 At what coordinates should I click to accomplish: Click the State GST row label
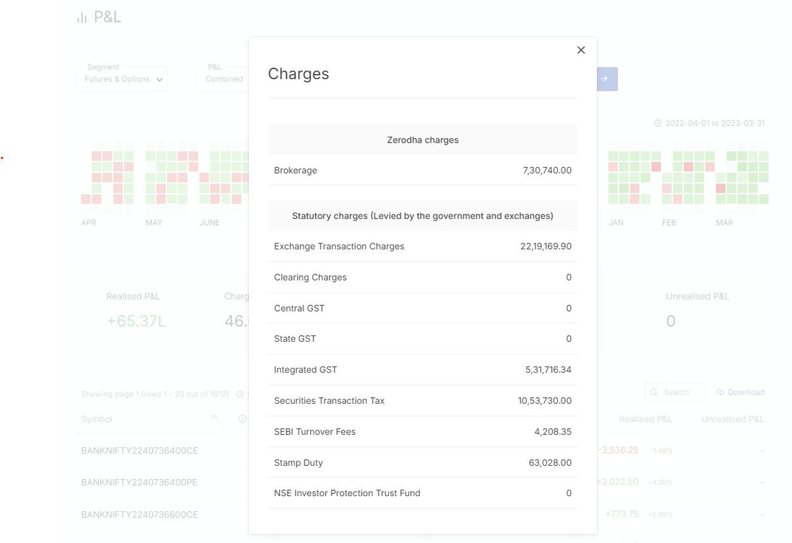[295, 338]
